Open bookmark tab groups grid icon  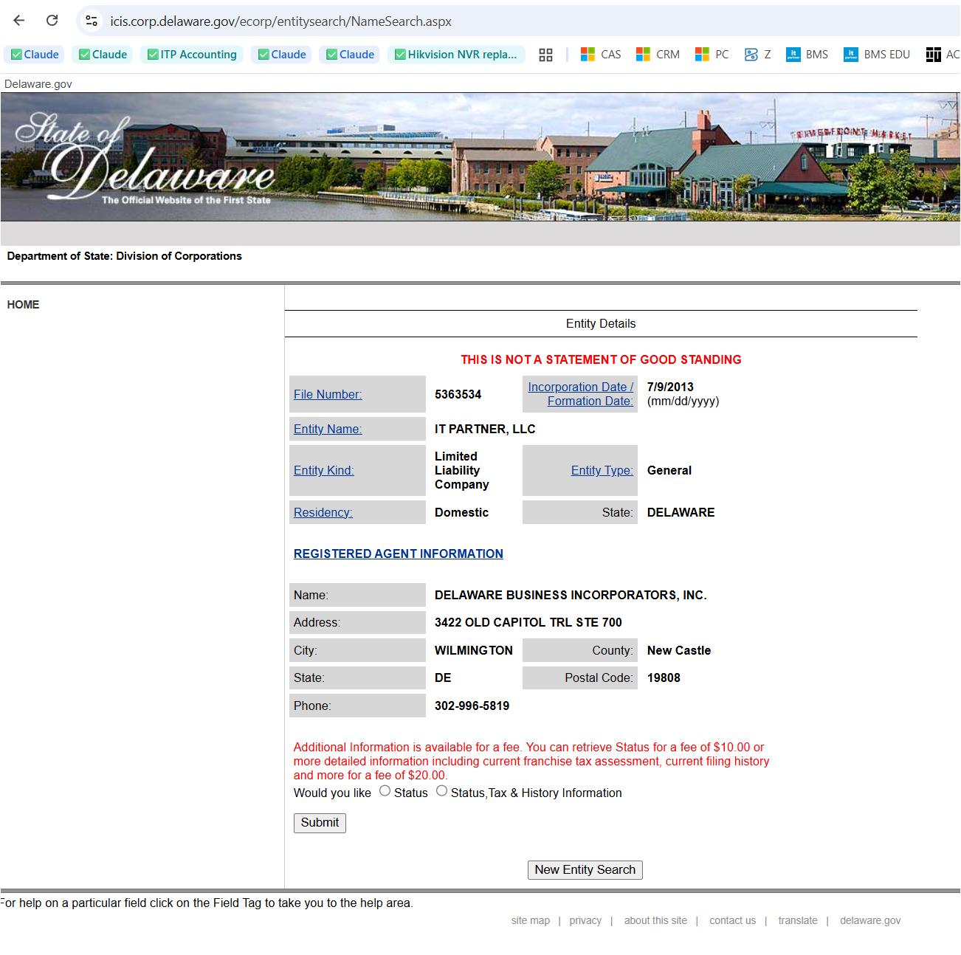pyautogui.click(x=546, y=55)
